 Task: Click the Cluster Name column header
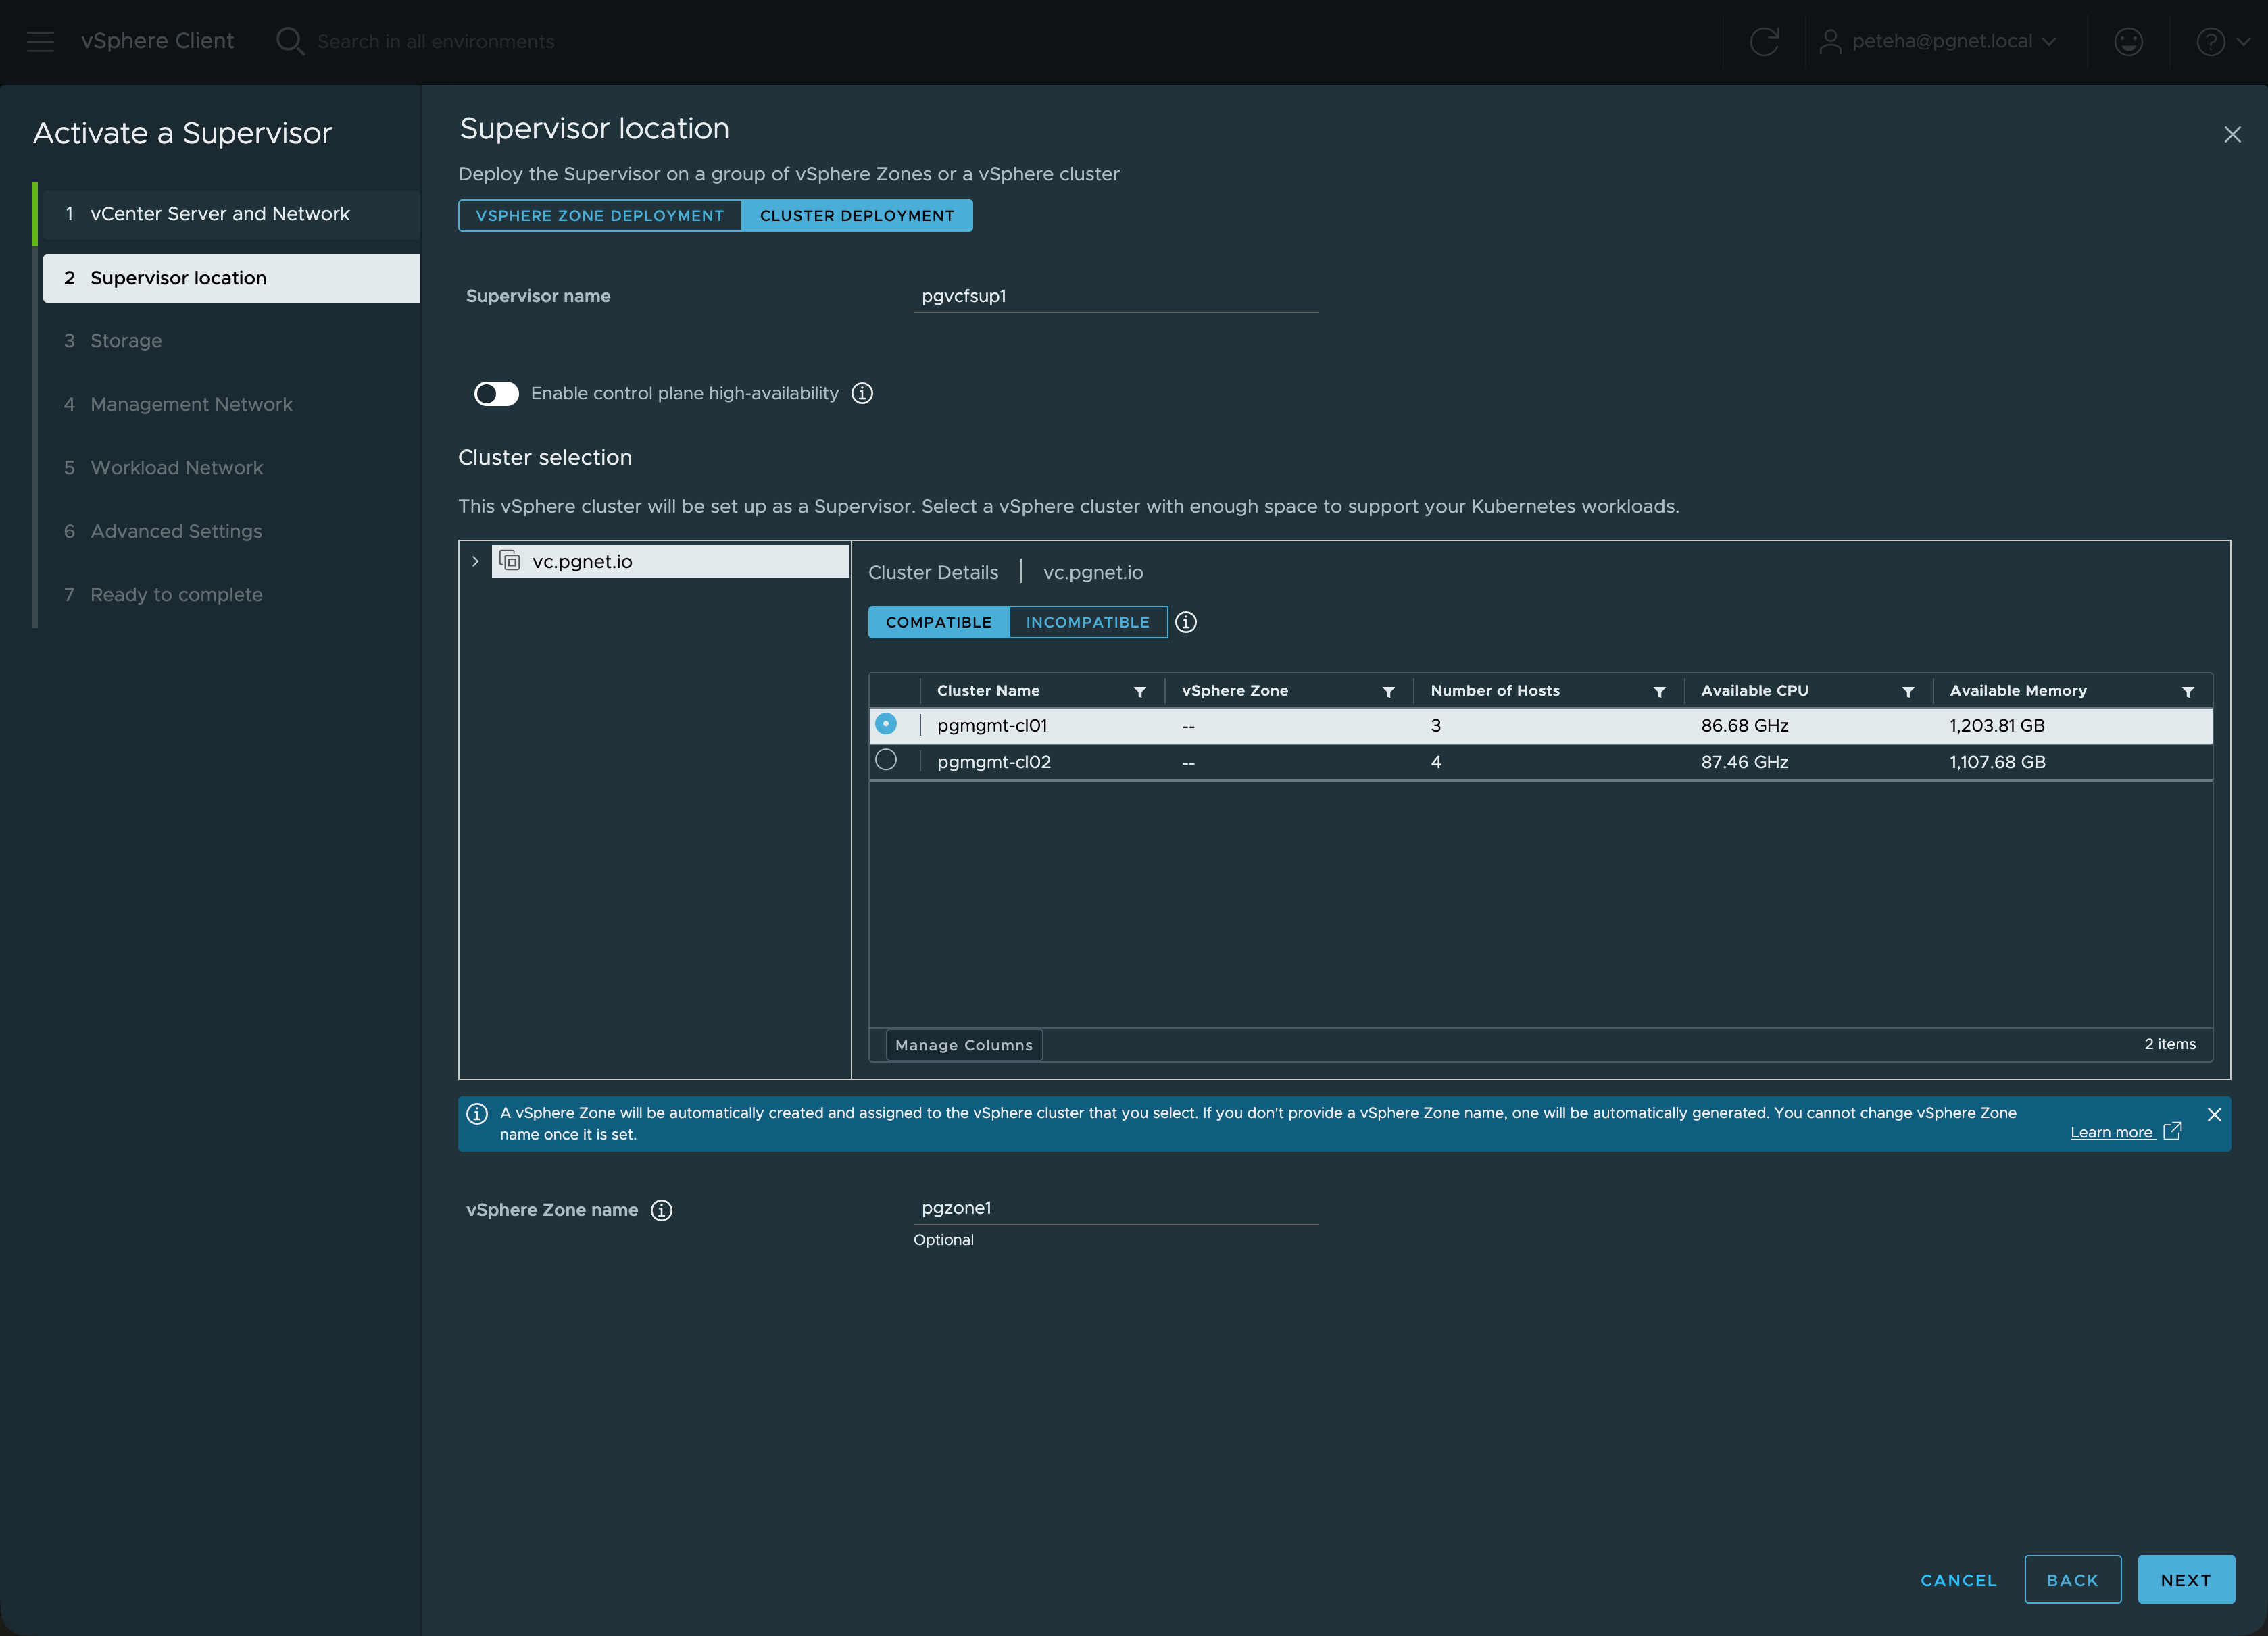tap(988, 690)
